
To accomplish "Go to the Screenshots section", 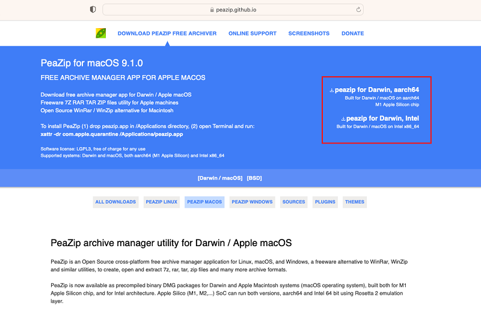I will point(309,34).
